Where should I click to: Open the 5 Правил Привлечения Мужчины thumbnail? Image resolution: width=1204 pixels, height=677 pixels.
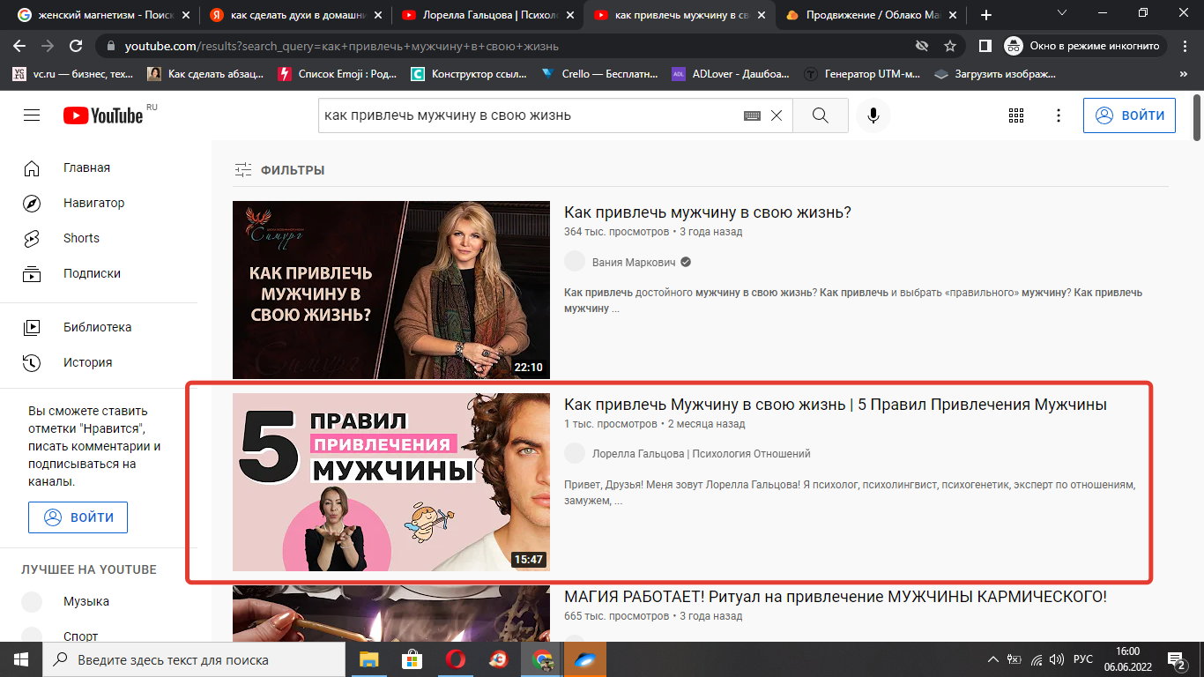click(x=391, y=482)
